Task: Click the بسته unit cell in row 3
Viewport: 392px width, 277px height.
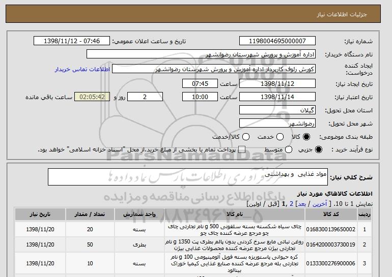Action: coord(139,263)
